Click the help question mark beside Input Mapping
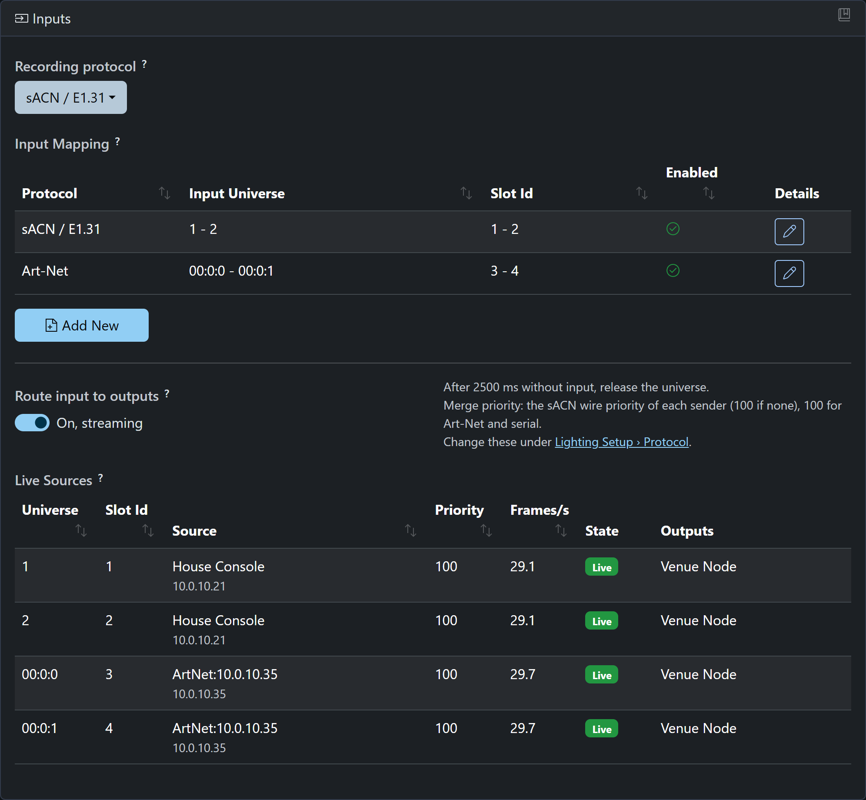Screen dimensions: 866x800 117,142
